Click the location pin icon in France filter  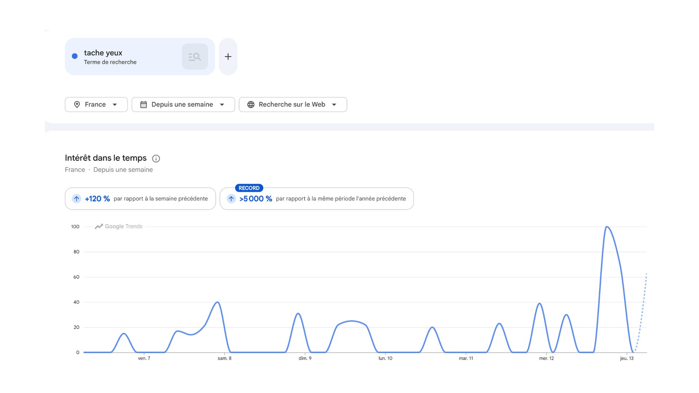pos(77,105)
